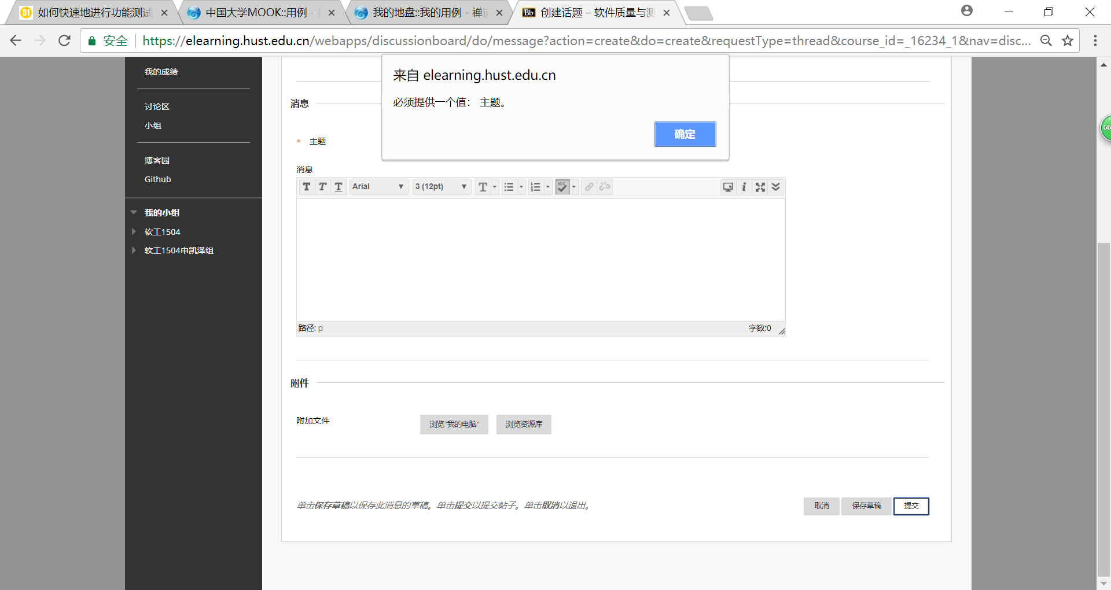This screenshot has height=590, width=1111.
Task: Switch to the 创建话题 tab
Action: (x=596, y=13)
